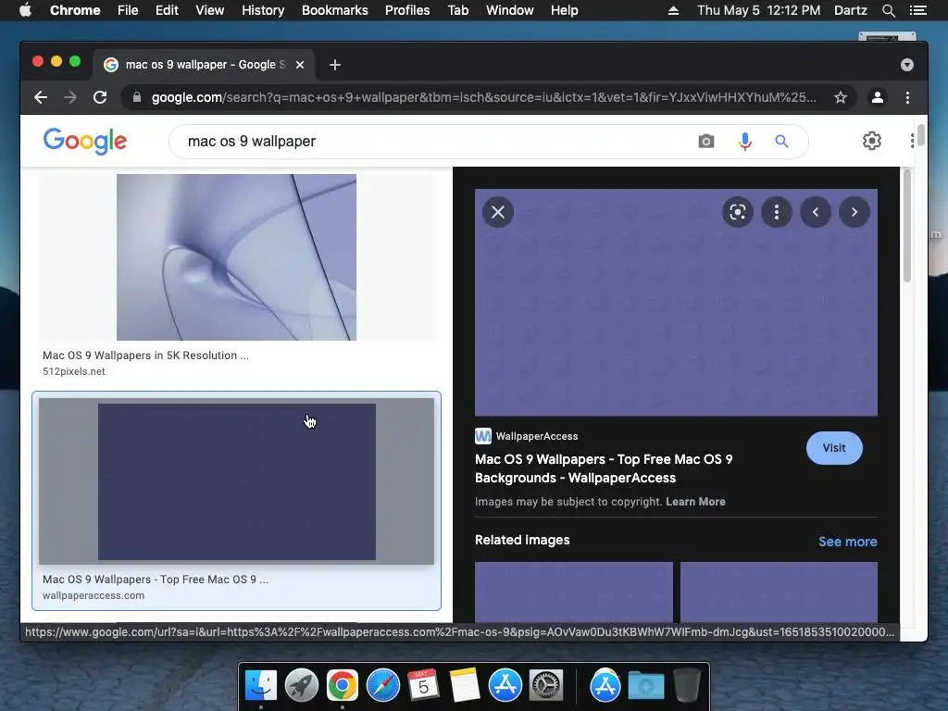Click 'Mac OS 9 Wallpapers in 5K Resolution' caption
The height and width of the screenshot is (711, 948).
pos(145,355)
